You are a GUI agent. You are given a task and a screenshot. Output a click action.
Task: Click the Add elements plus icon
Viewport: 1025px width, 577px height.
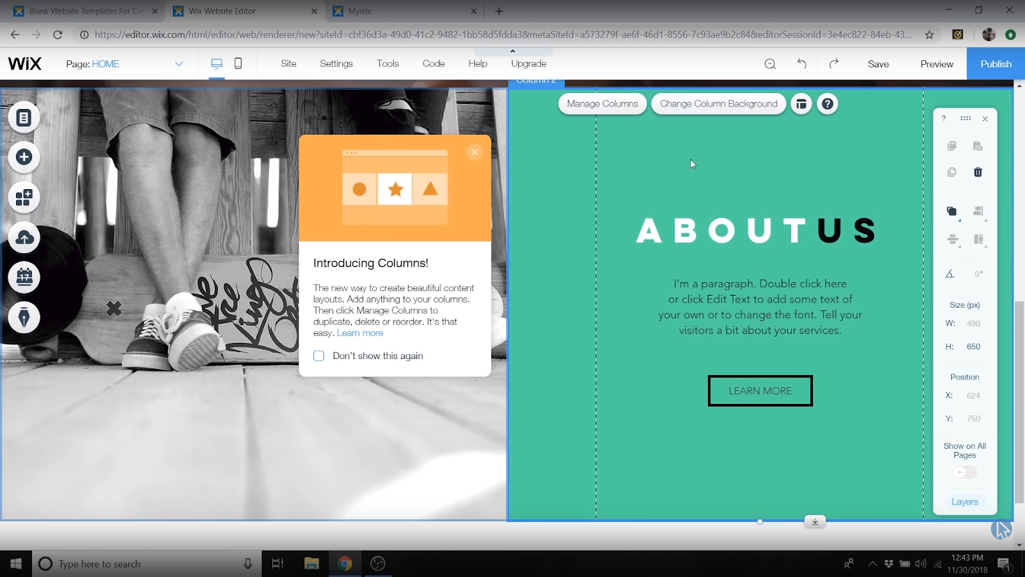(x=24, y=157)
